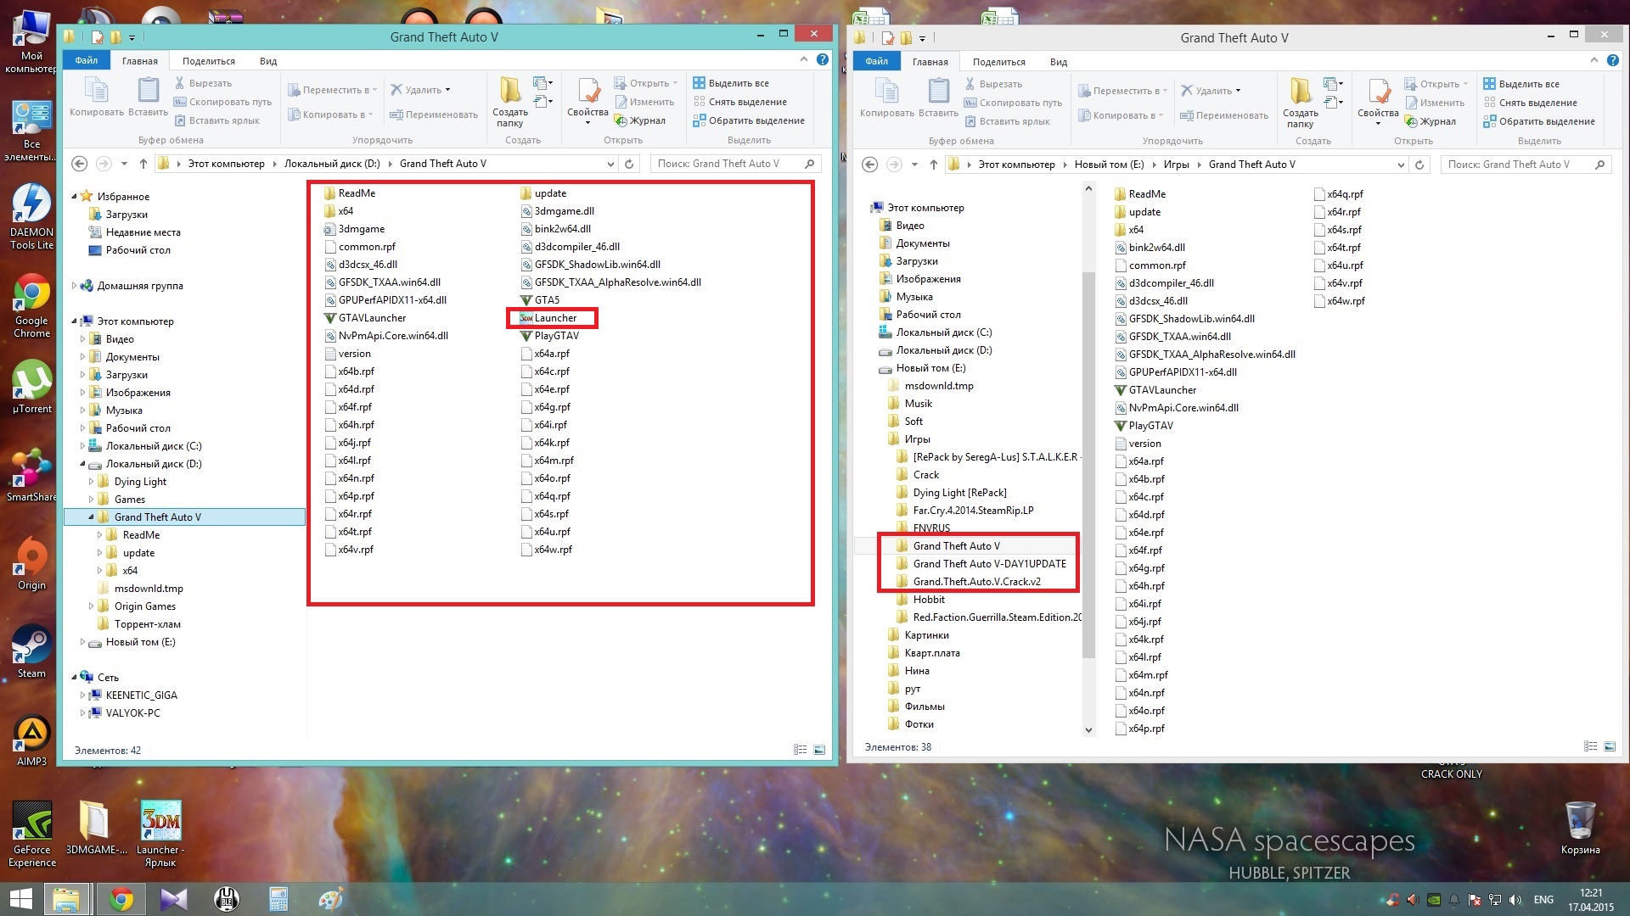Open Calculator from the taskbar
The image size is (1630, 916).
coord(278,899)
